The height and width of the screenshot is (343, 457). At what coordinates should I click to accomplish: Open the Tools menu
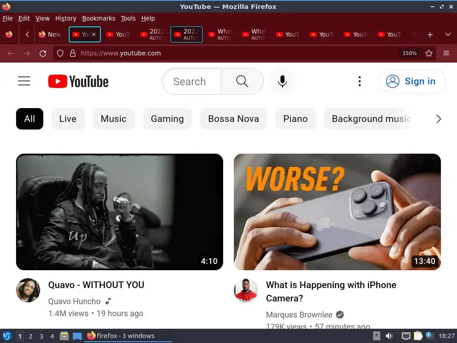(x=128, y=18)
